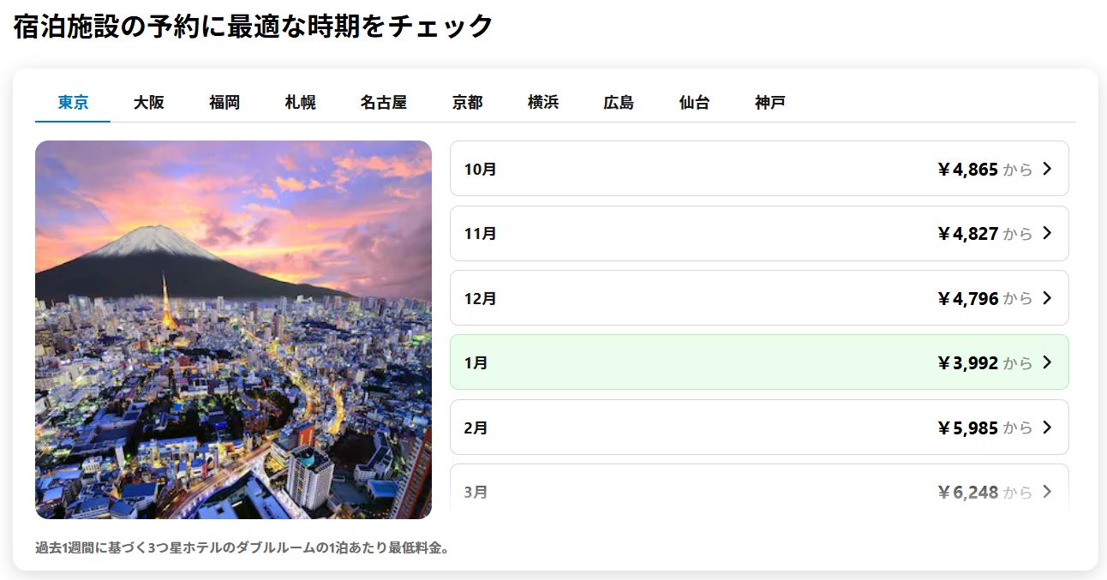Open the 仙台 city tab
This screenshot has height=580, width=1107.
[x=694, y=103]
